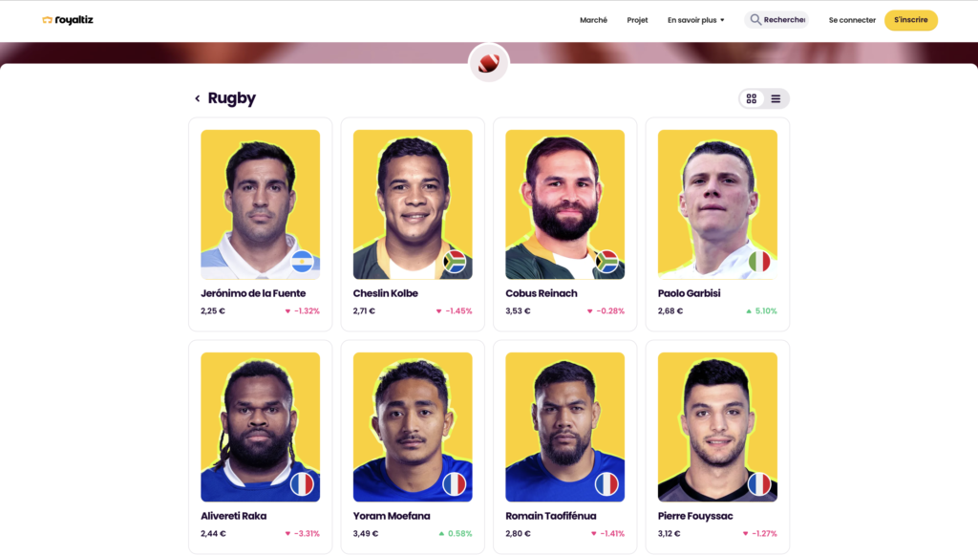The height and width of the screenshot is (555, 978).
Task: Click the Italy flag on Paolo Garbisi
Action: click(759, 261)
